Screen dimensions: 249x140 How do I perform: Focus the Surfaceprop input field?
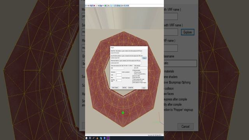119,72
